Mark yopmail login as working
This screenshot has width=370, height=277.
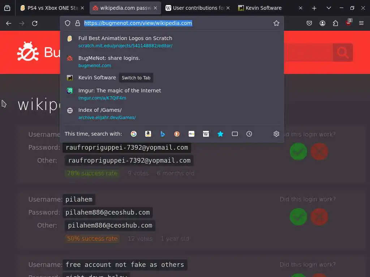[x=298, y=151]
